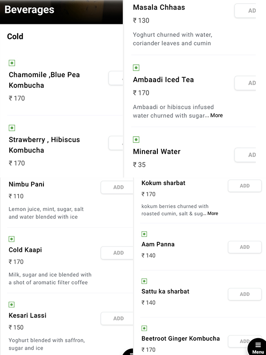Add Cold Kaapi to cart
Screen dimensions: 266x355
[118, 253]
